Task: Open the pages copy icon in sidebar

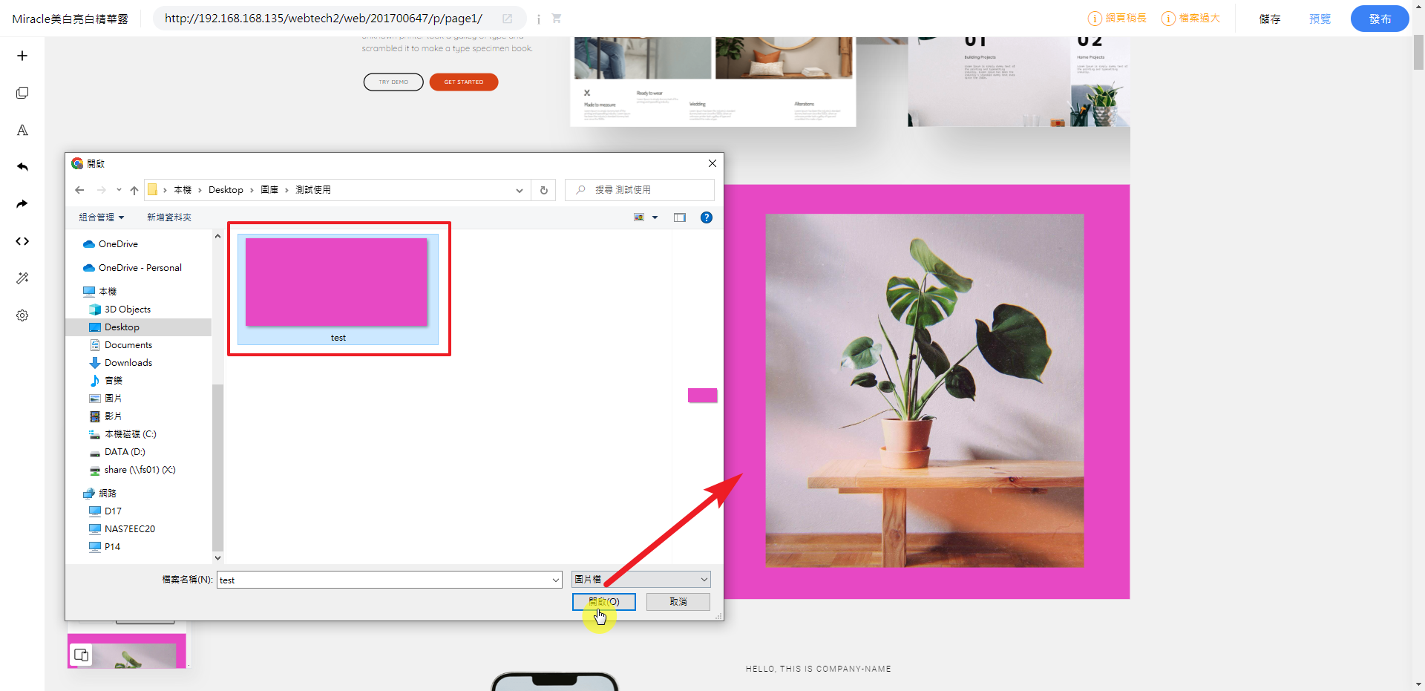Action: coord(22,93)
